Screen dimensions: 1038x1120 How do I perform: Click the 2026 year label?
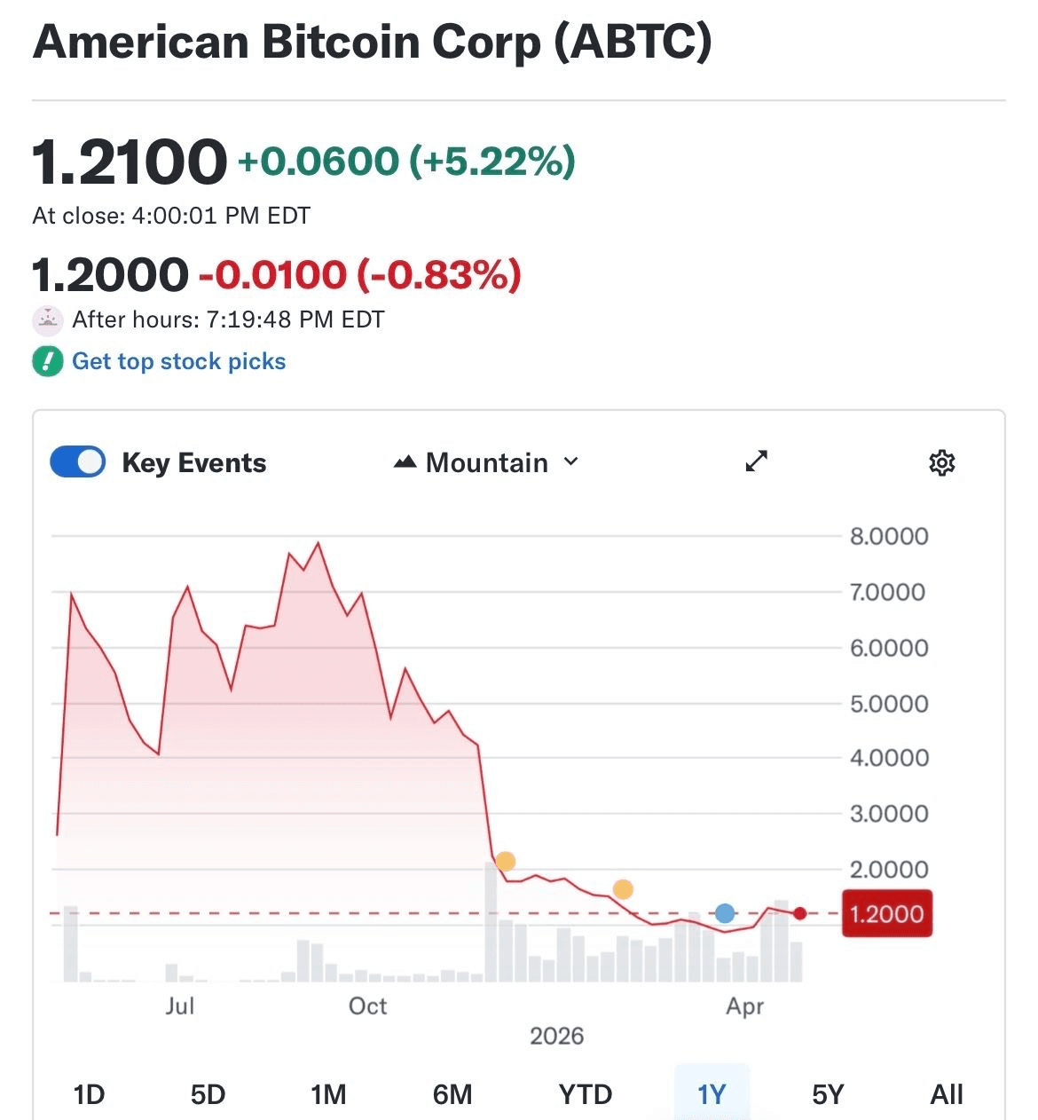[x=556, y=1037]
